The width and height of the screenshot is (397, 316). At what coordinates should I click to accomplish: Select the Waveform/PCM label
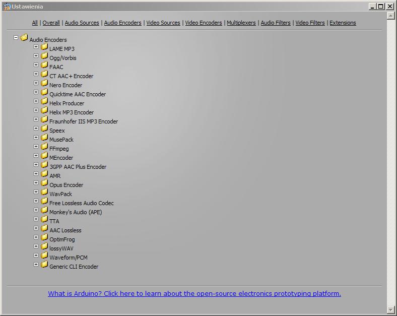coord(69,258)
